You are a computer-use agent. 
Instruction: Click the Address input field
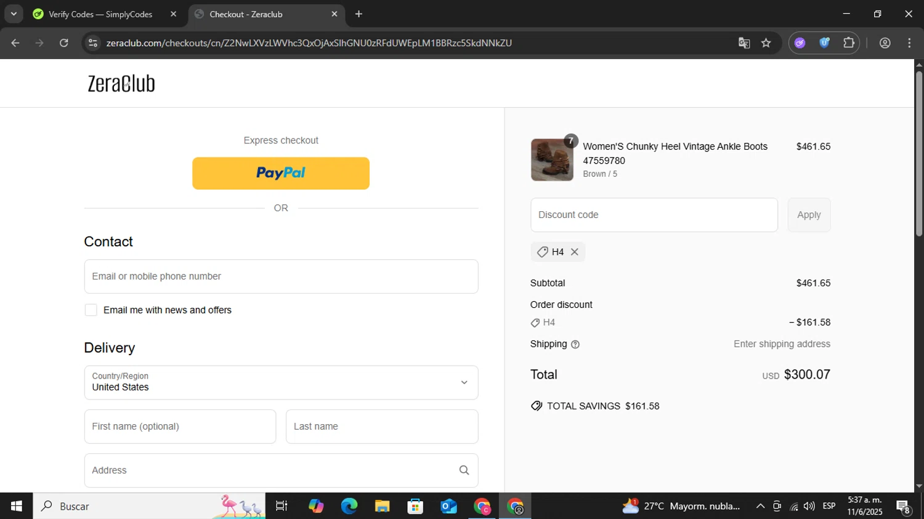pyautogui.click(x=281, y=470)
